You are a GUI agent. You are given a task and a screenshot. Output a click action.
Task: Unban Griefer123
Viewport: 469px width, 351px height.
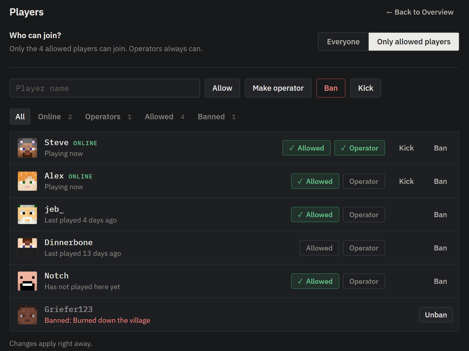(436, 315)
